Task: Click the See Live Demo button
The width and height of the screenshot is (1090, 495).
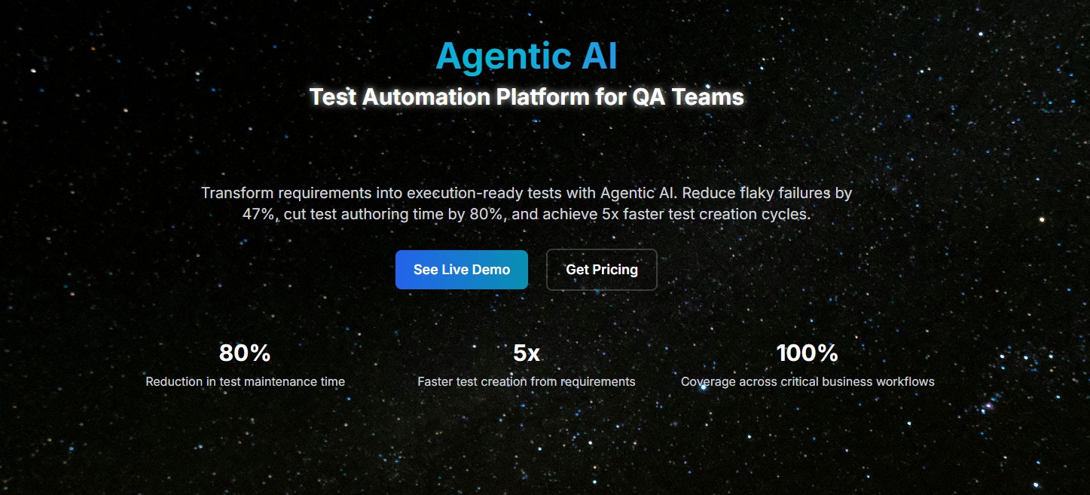Action: tap(461, 270)
